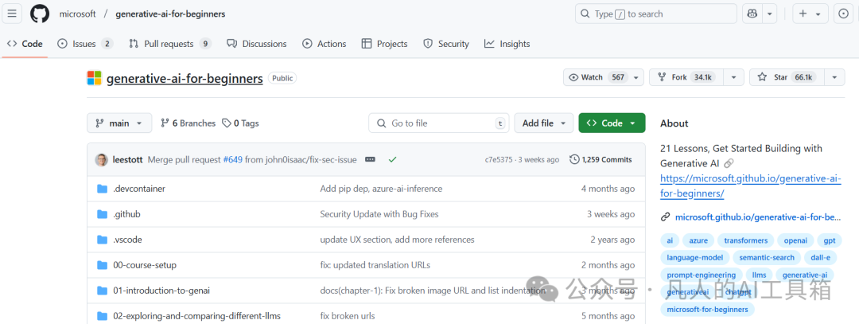Click the Microsoft logo avatar by repo title
859x324 pixels.
[94, 78]
